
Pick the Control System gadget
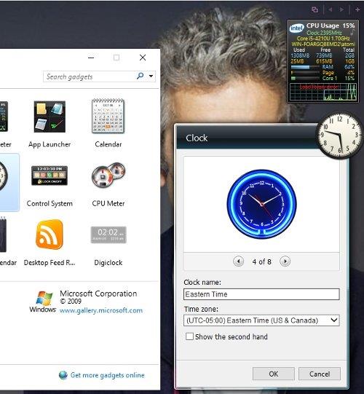click(50, 175)
